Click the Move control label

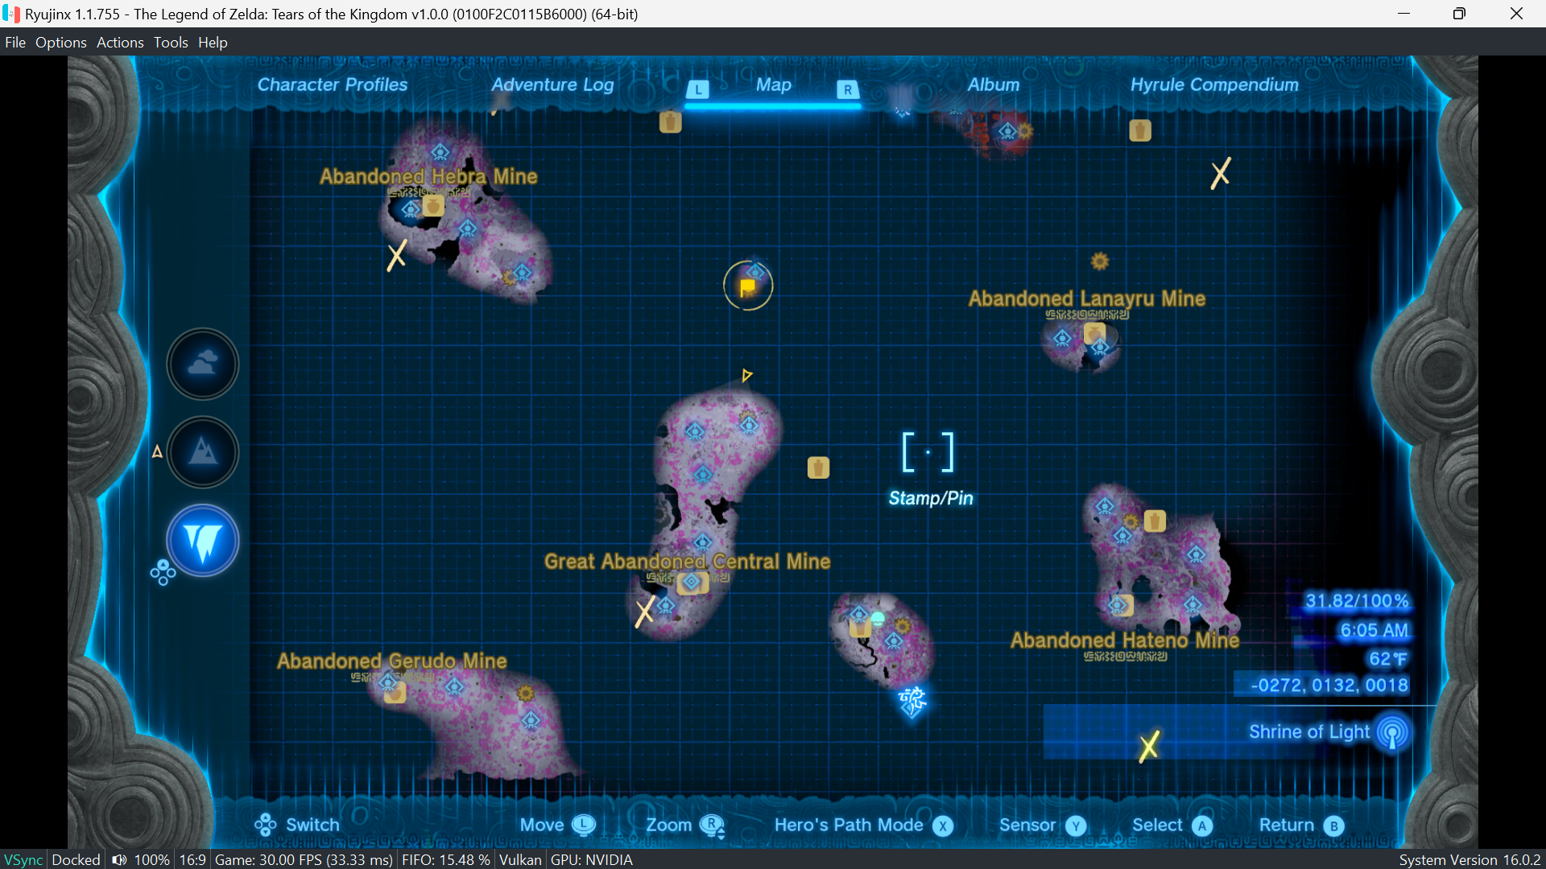pyautogui.click(x=542, y=826)
